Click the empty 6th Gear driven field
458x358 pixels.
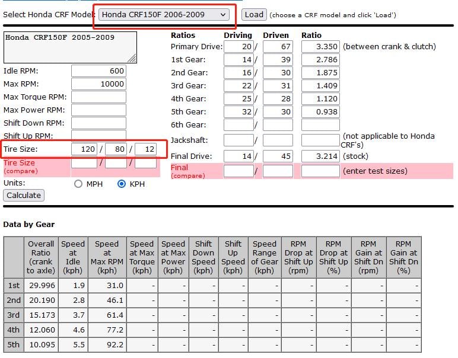pos(278,124)
